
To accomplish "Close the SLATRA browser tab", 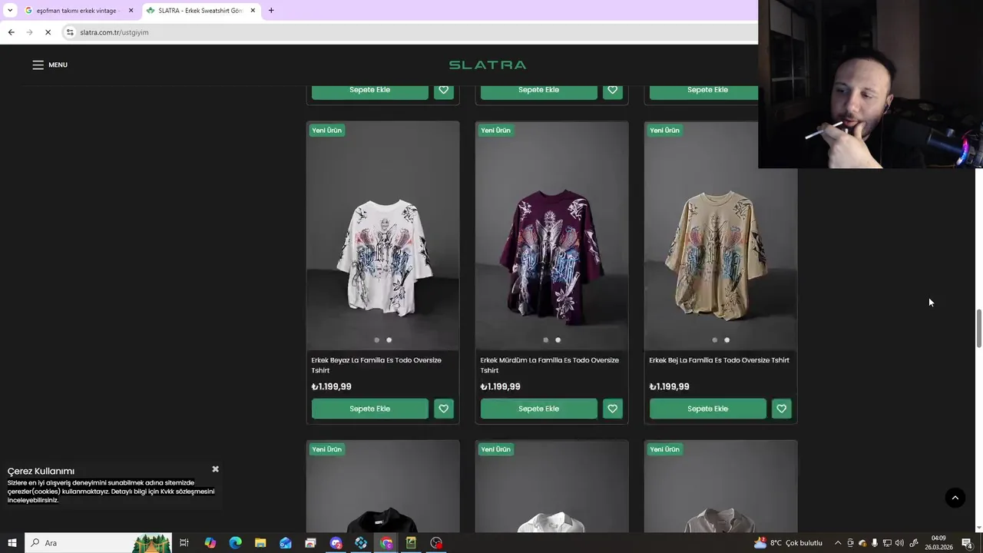I will tap(253, 11).
